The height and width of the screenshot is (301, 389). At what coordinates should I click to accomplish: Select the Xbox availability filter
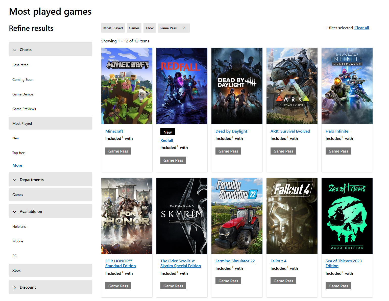tap(51, 270)
